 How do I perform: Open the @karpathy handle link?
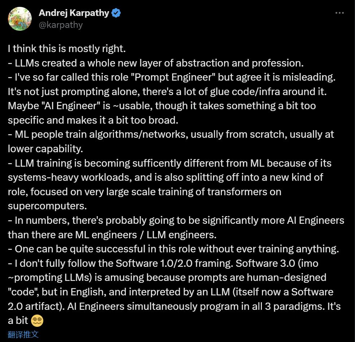pos(61,25)
